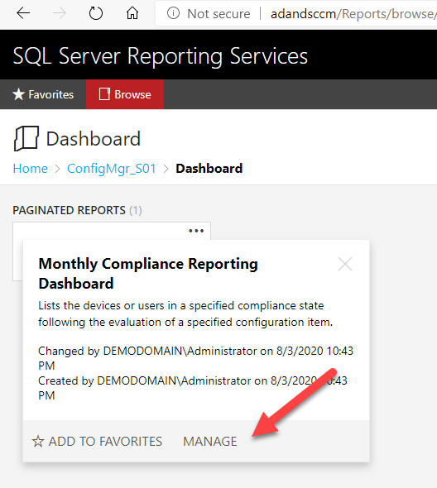Click the page icon in Browse tab
This screenshot has height=488, width=437.
pos(104,94)
